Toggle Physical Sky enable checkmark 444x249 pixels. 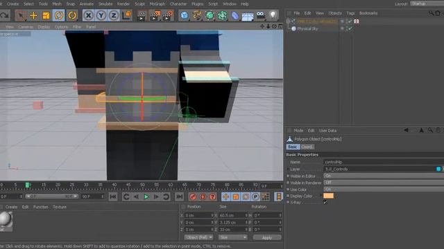[x=350, y=28]
